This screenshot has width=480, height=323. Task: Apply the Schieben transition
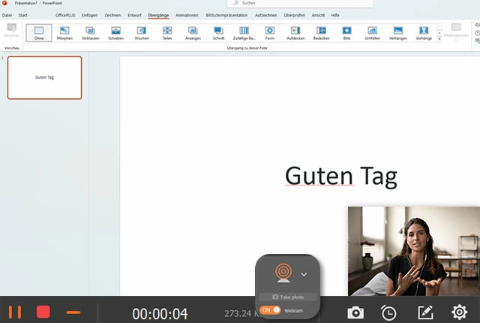point(115,33)
